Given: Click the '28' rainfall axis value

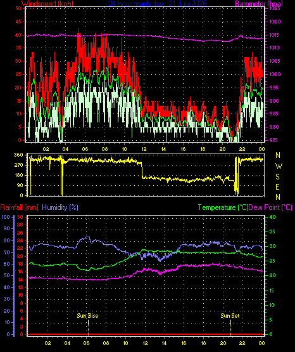Looking at the screenshot, I should coord(20,225).
